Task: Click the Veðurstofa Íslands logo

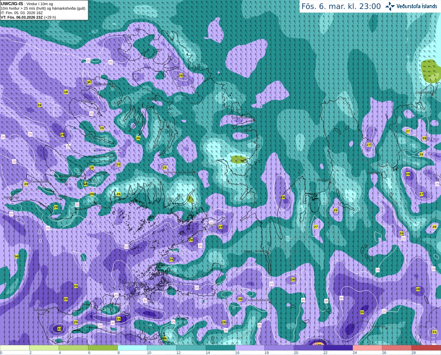Action: (411, 6)
